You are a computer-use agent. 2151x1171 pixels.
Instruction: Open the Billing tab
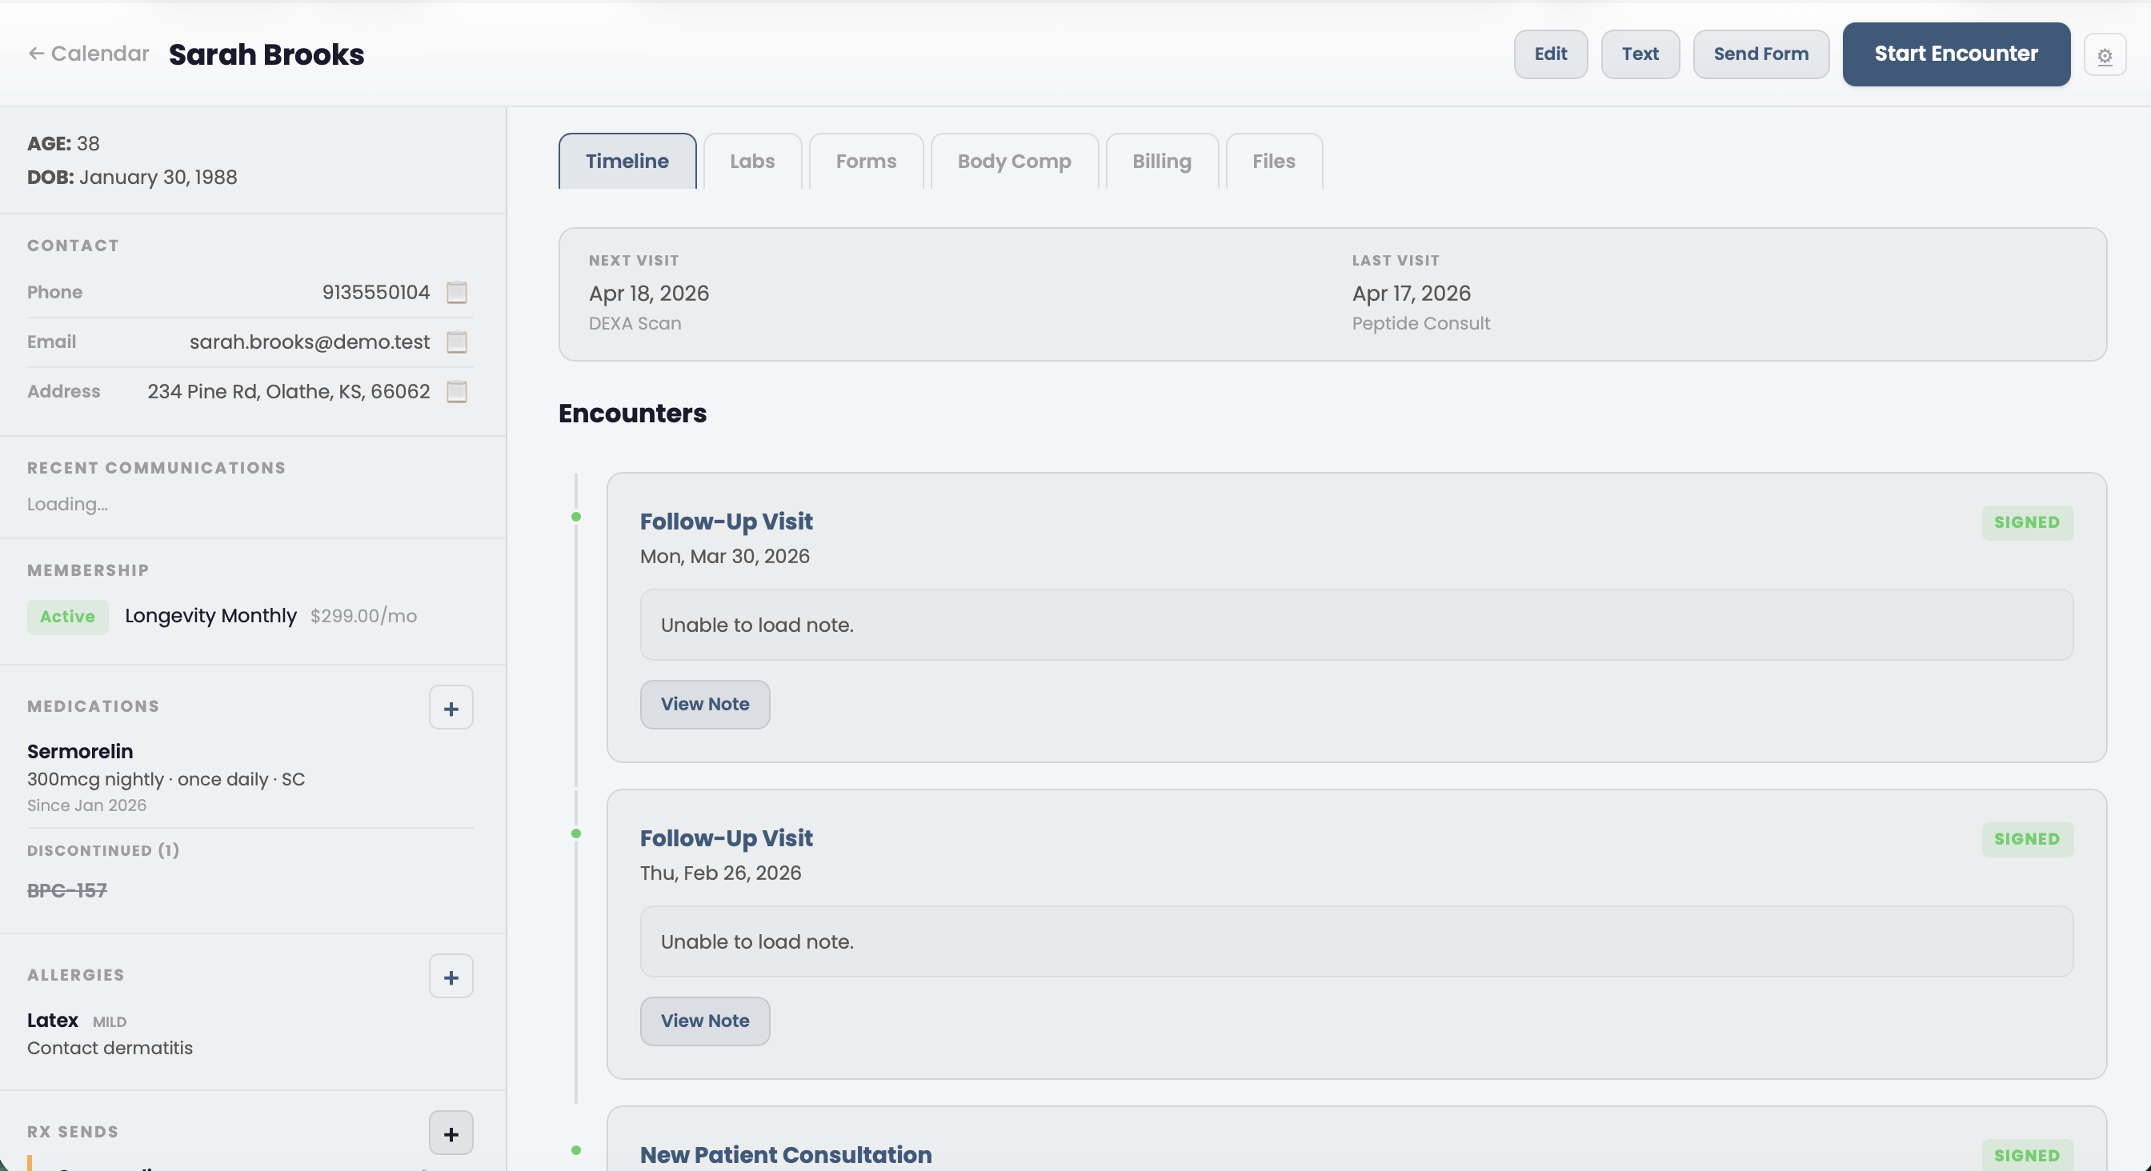[x=1161, y=160]
